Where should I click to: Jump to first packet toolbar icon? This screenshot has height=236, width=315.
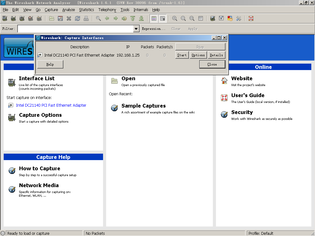(133, 18)
